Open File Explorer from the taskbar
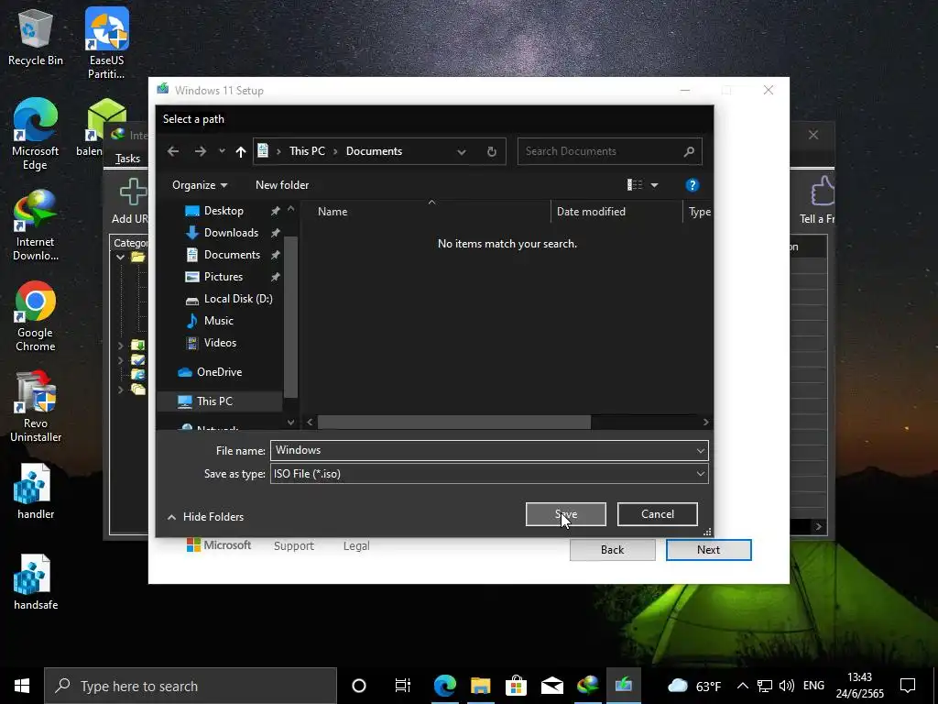 (480, 686)
